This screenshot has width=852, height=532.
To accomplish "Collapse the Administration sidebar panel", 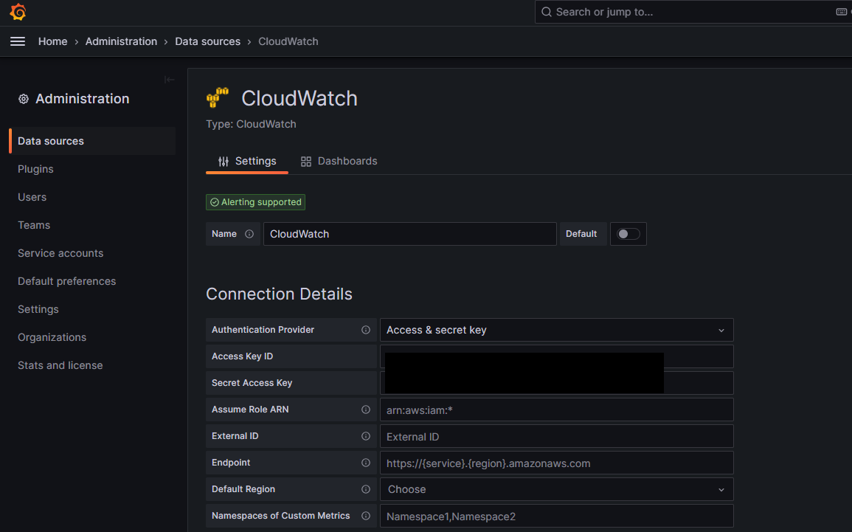I will [x=170, y=80].
